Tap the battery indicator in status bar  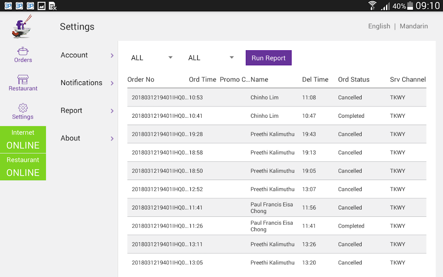[410, 6]
